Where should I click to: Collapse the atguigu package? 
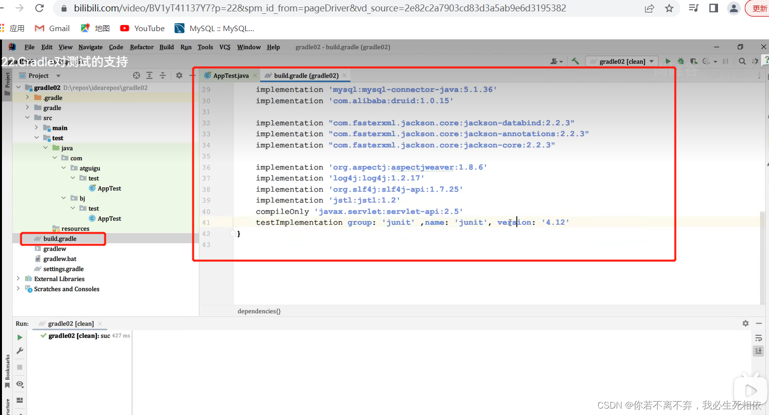point(64,168)
